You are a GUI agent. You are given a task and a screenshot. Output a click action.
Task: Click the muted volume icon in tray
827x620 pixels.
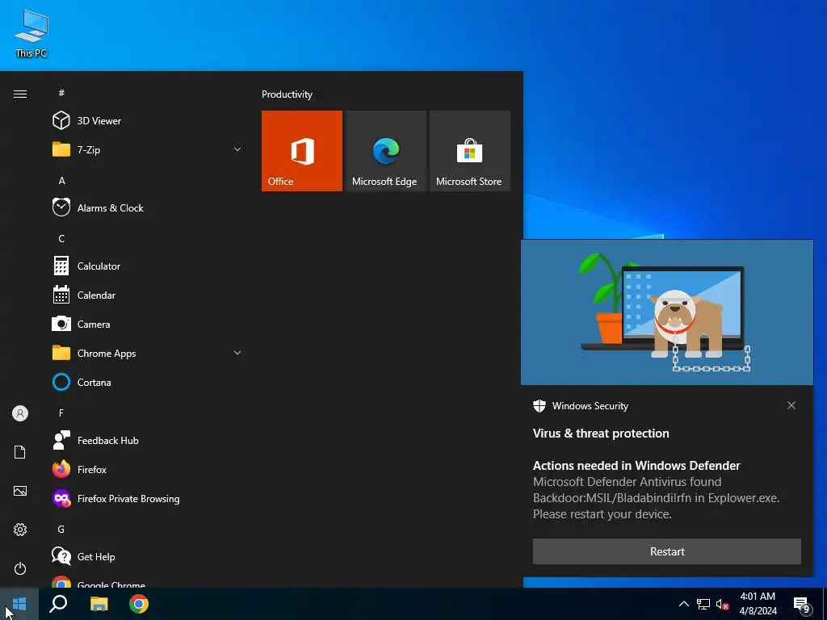(x=723, y=604)
